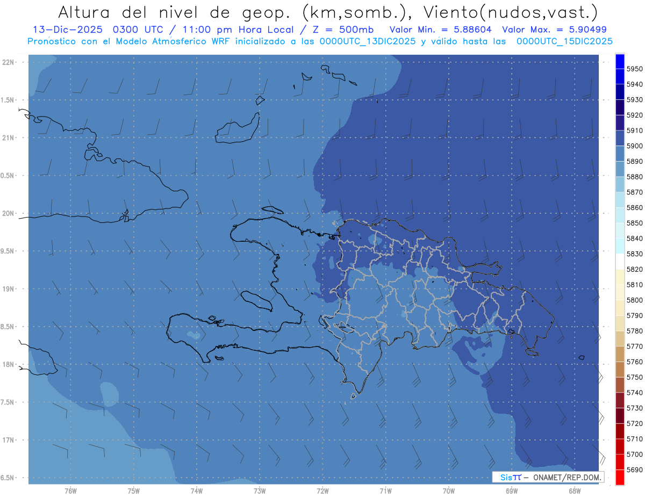Screen dimensions: 645x498
Task: Click the '72W' longitude axis label
Action: [323, 491]
